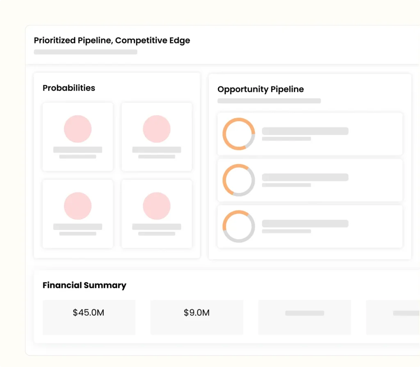Select the $45.0M financial summary tile
Image resolution: width=420 pixels, height=367 pixels.
pyautogui.click(x=89, y=317)
